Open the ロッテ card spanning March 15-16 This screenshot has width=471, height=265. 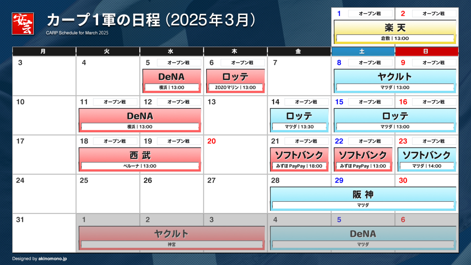click(395, 120)
